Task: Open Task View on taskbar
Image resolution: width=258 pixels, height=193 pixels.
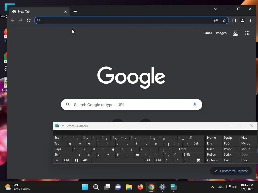Action: pyautogui.click(x=107, y=187)
